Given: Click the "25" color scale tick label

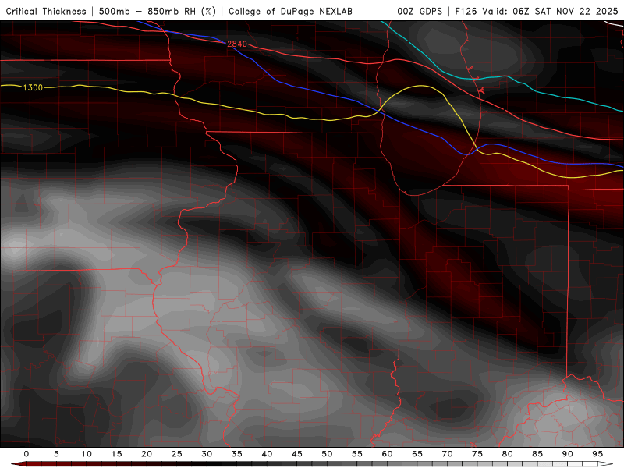Looking at the screenshot, I should pos(177,454).
